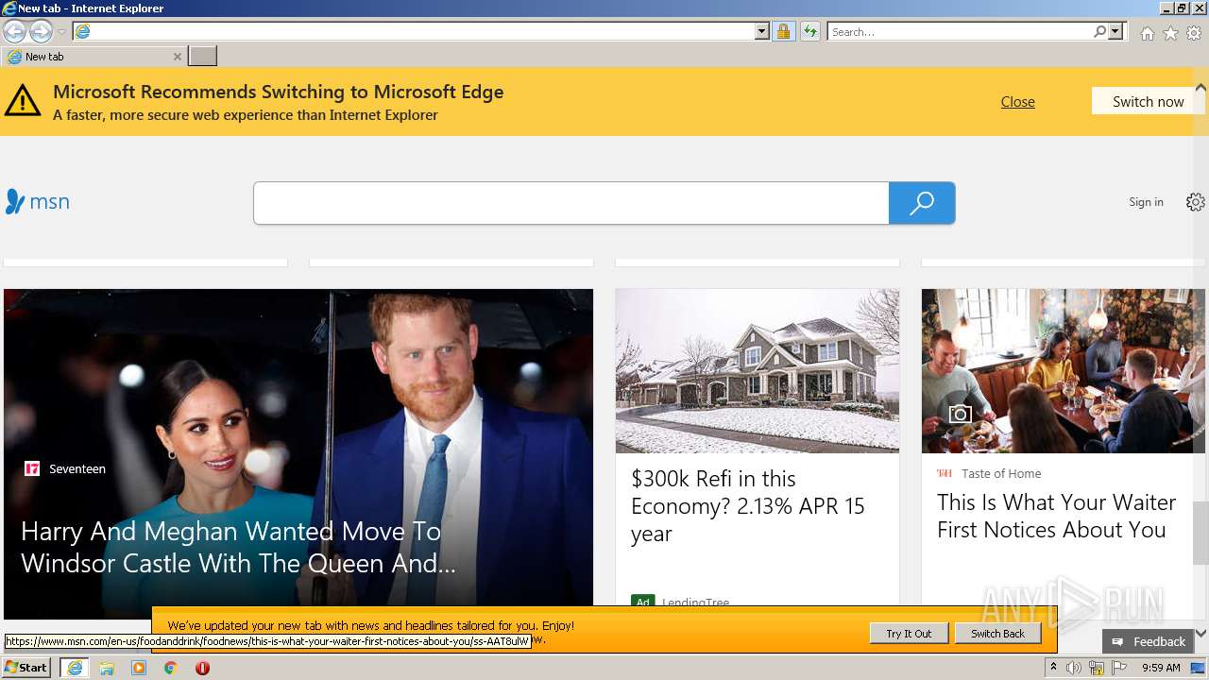Expand hidden system tray icons arrow

coord(1053,668)
